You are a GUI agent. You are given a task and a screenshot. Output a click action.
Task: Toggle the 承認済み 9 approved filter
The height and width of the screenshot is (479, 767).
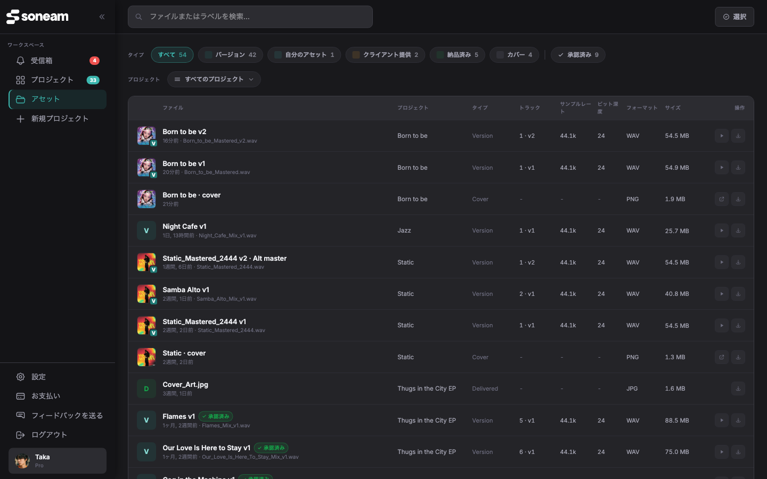click(578, 55)
